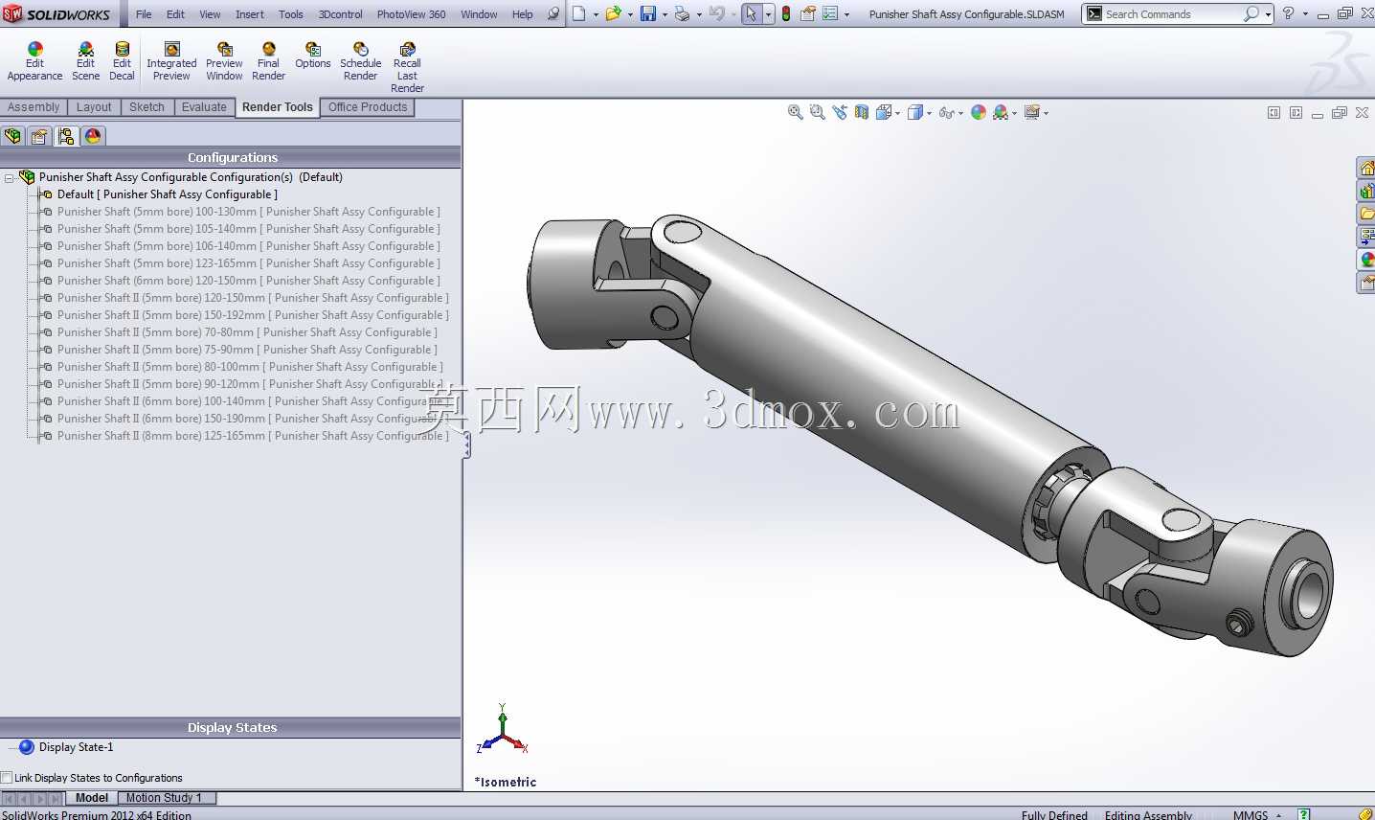The height and width of the screenshot is (820, 1375).
Task: Switch to the ConfigurationManager tab
Action: point(66,136)
